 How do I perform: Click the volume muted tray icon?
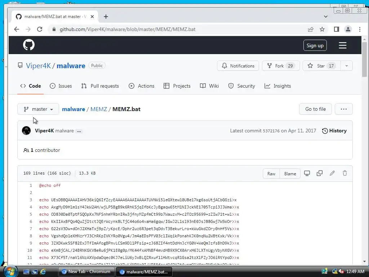(x=341, y=272)
